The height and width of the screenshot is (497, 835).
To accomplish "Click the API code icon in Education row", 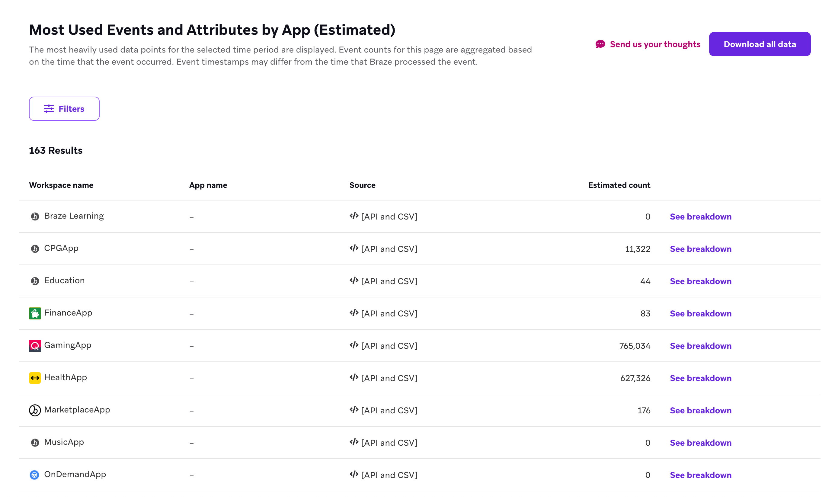I will pos(354,280).
